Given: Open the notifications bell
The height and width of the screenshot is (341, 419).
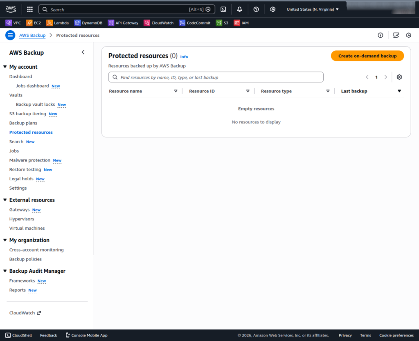Looking at the screenshot, I should tap(239, 9).
